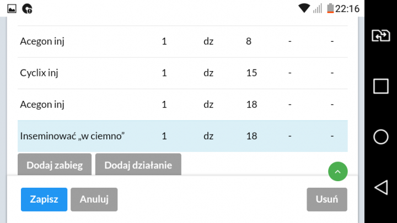Click the Dodaj zabieg button
Viewport: 397px width, 223px height.
tap(55, 165)
